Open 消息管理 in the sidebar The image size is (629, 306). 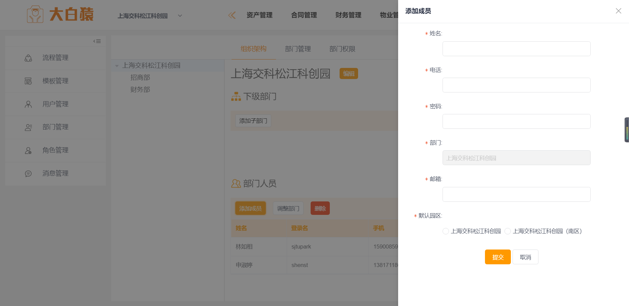[56, 174]
